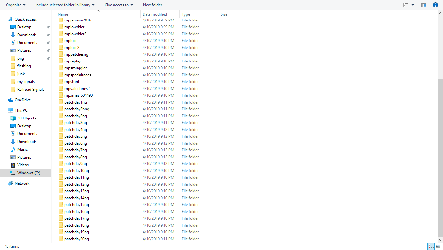Click the Quick access star icon
The width and height of the screenshot is (443, 250).
click(11, 19)
